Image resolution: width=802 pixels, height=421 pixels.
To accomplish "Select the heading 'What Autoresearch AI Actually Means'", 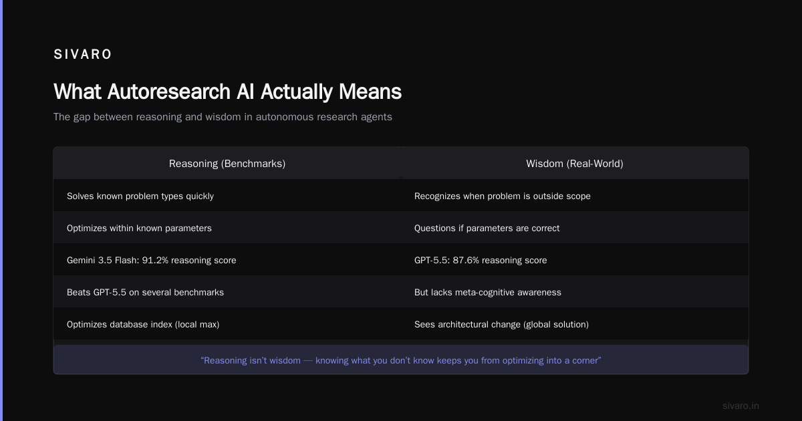I will coord(227,92).
